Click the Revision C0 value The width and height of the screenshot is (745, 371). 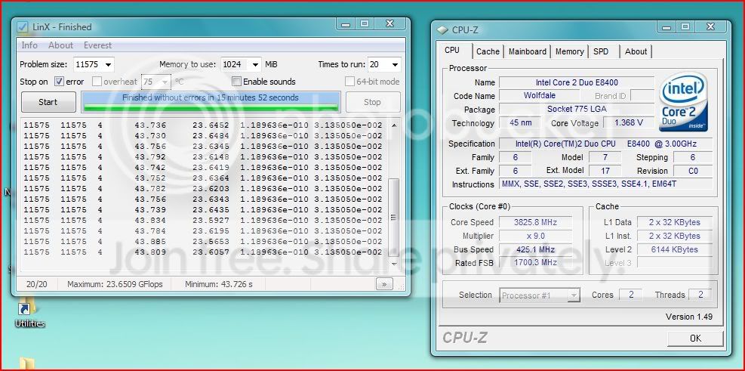click(693, 170)
